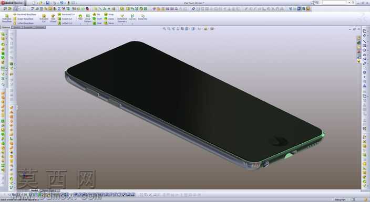Select the Lofted Cut tool

click(x=65, y=23)
